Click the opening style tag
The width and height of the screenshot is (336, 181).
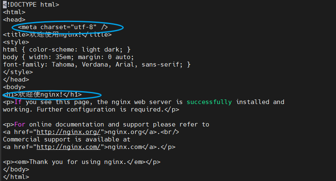coord(16,42)
